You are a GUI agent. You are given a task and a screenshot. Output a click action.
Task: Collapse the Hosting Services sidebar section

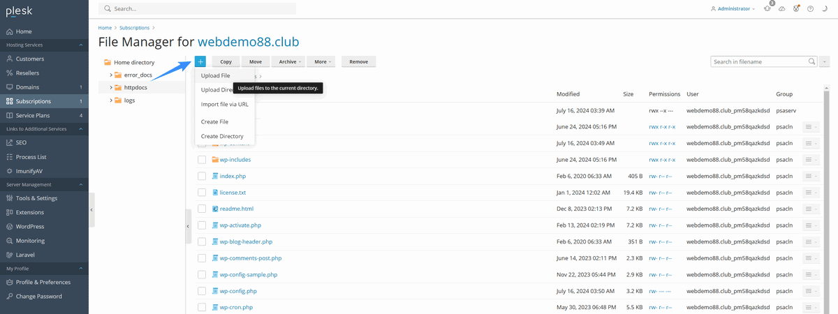tap(81, 45)
